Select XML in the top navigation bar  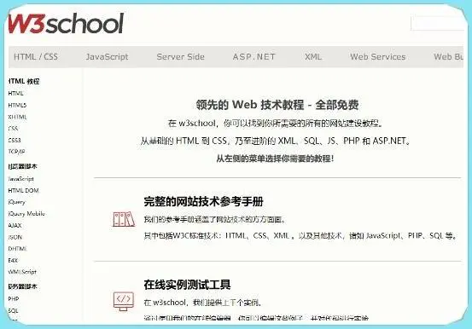313,56
